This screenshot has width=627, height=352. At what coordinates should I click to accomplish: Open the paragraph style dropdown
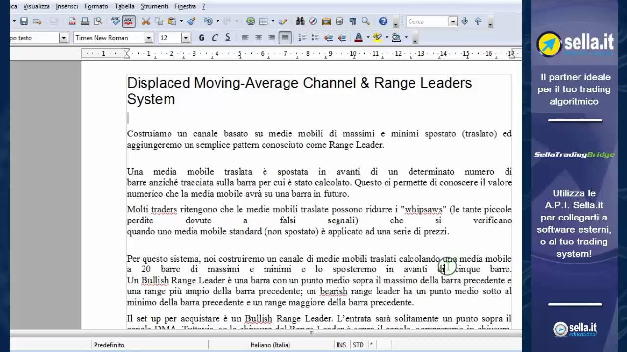click(63, 38)
